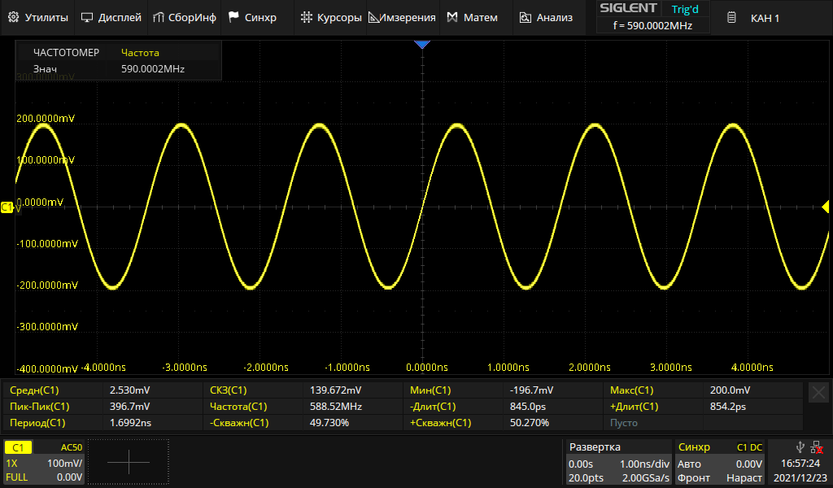Click the trigger level marker on right edge
This screenshot has width=833, height=488.
point(826,207)
